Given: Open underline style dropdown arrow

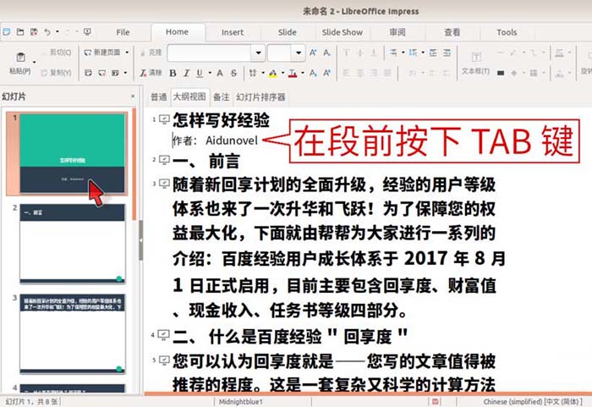Looking at the screenshot, I should tap(210, 73).
